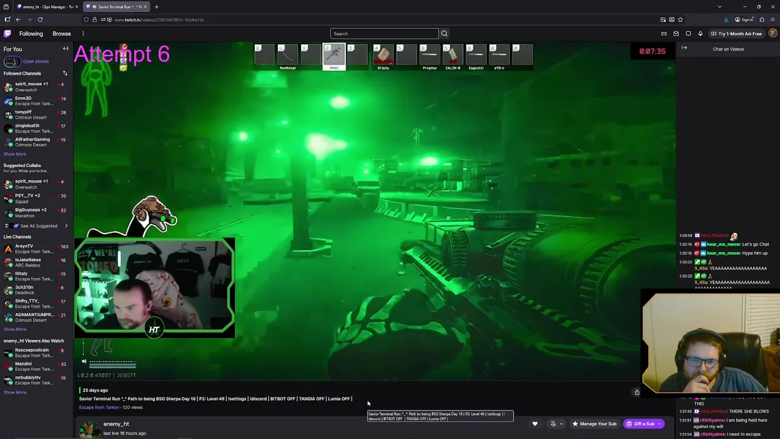Click the player volume speaker icon

pos(84,362)
